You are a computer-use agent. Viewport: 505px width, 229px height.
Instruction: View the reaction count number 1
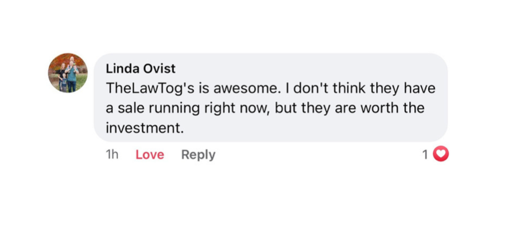coord(425,155)
